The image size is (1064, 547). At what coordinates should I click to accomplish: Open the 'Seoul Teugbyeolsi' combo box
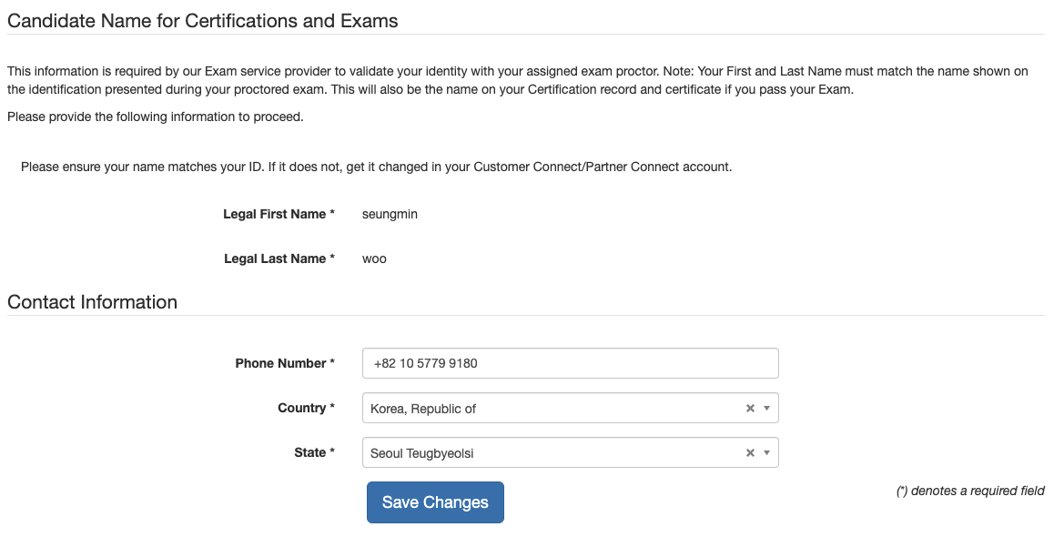pyautogui.click(x=546, y=453)
